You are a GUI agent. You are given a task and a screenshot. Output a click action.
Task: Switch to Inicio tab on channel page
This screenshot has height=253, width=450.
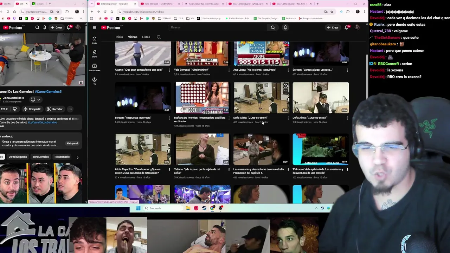119,37
